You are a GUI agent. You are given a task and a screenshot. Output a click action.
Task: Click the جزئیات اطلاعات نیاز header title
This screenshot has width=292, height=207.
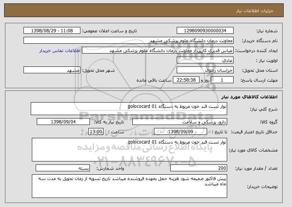point(254,11)
